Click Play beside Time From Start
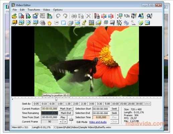 (63, 117)
